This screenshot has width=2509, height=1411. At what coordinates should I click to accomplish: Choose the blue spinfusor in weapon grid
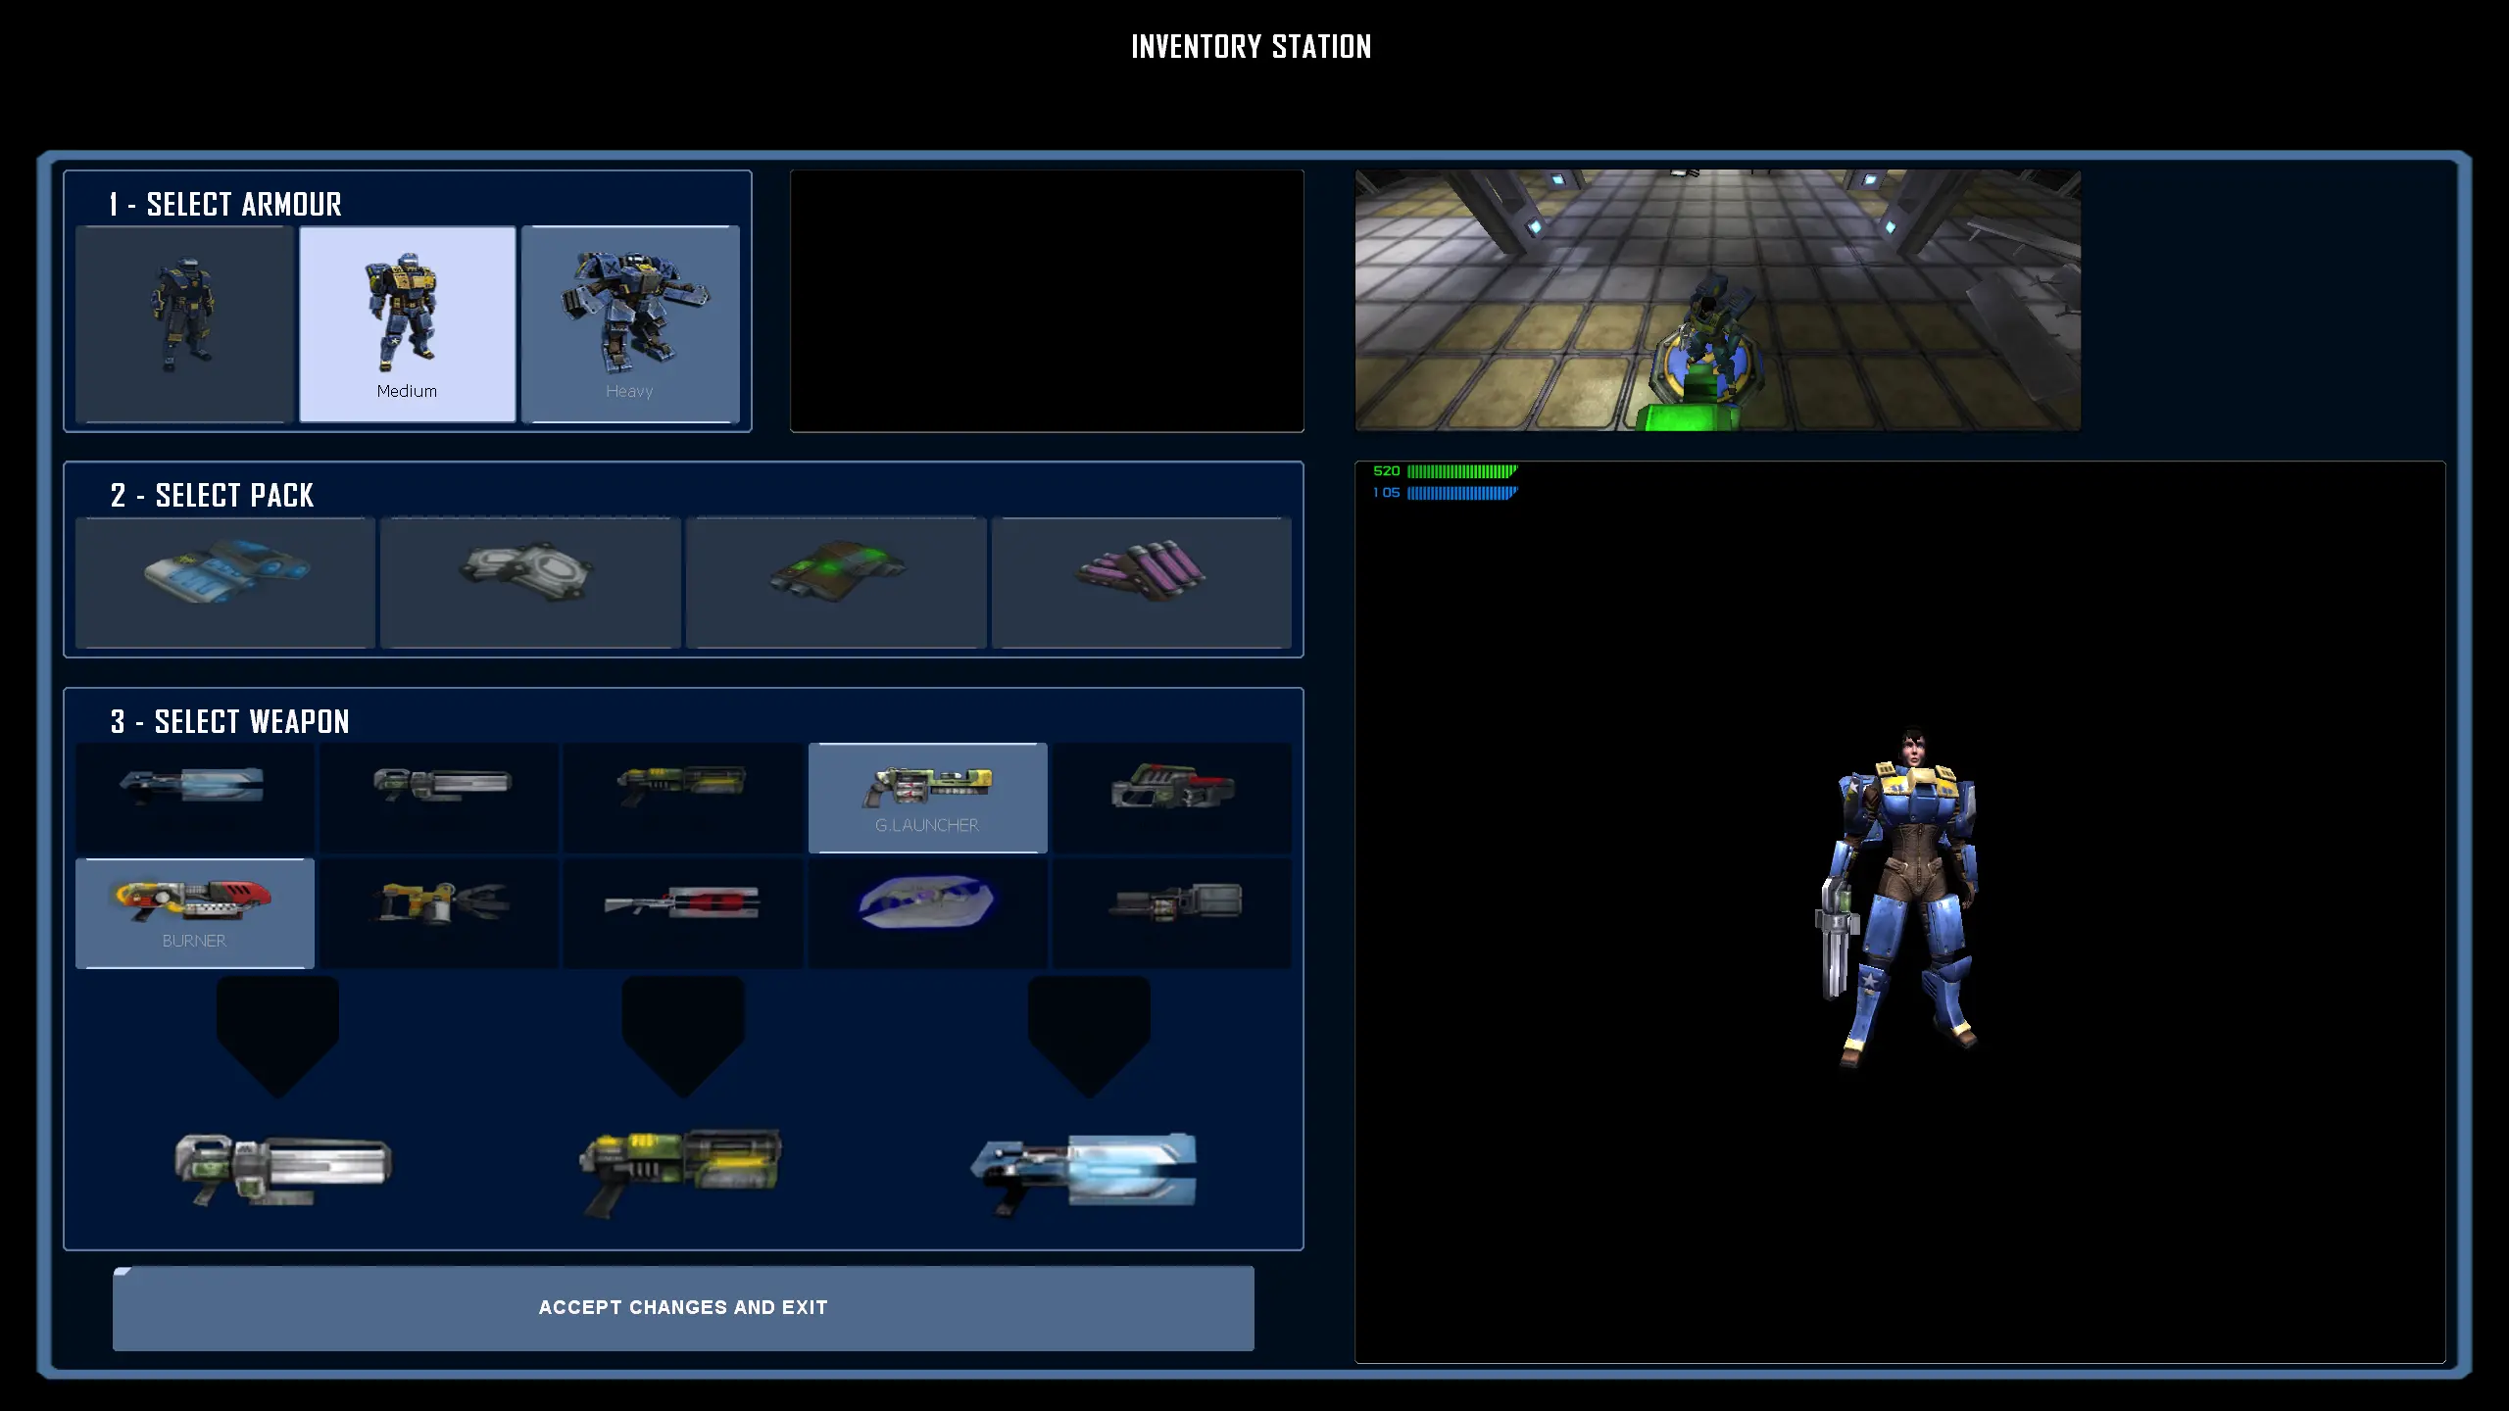pos(195,798)
